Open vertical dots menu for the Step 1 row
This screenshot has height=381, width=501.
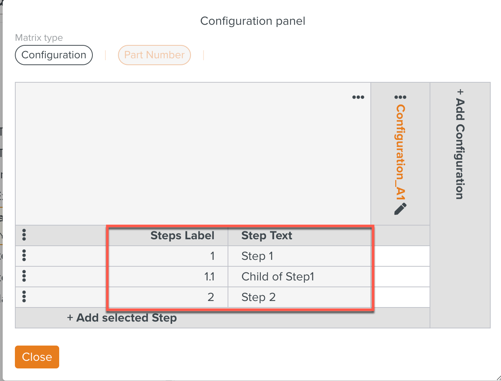(24, 256)
